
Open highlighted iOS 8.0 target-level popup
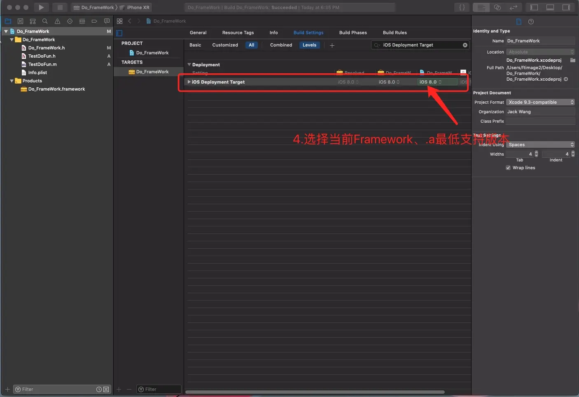click(x=437, y=82)
